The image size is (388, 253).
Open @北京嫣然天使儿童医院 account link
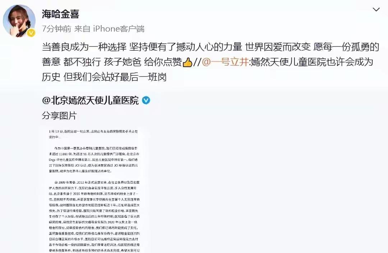[x=90, y=100]
